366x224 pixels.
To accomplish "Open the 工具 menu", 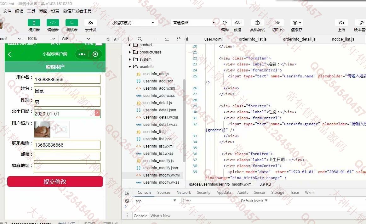I will pos(31,11).
